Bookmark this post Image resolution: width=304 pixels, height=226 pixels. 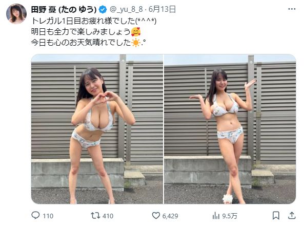(276, 216)
